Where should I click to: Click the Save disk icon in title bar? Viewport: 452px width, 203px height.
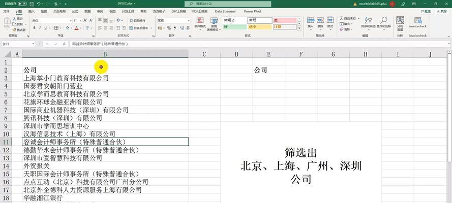point(32,4)
